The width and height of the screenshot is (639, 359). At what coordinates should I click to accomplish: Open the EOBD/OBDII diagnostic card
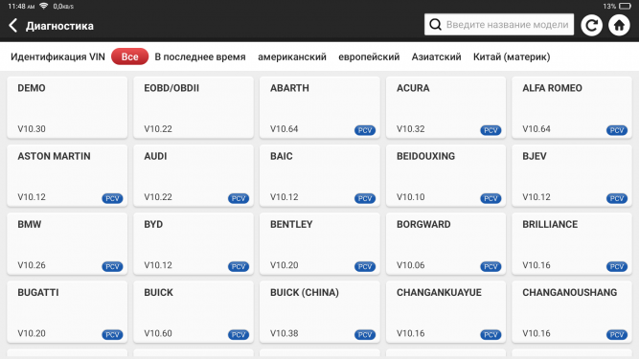[x=194, y=107]
